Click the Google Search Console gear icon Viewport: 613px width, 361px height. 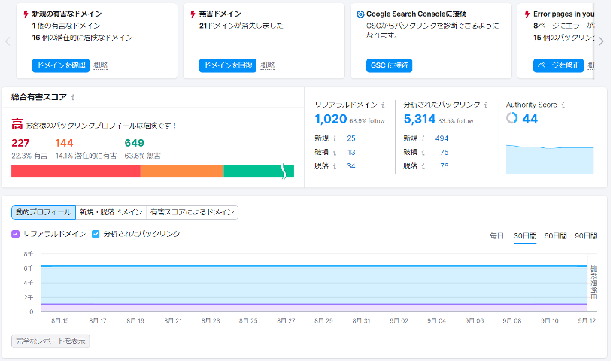point(360,14)
